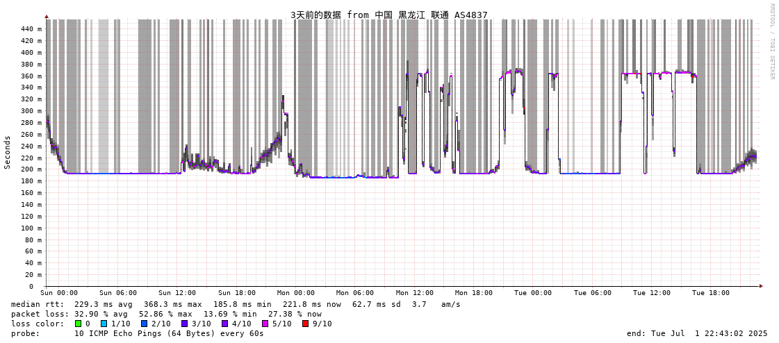
Task: Click the graph title mentioning AS4837
Action: 389,15
